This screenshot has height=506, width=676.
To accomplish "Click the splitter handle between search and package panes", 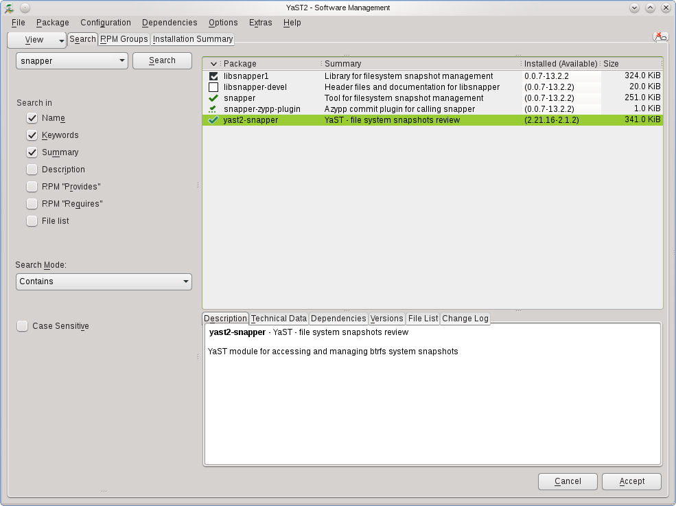I will (198, 185).
